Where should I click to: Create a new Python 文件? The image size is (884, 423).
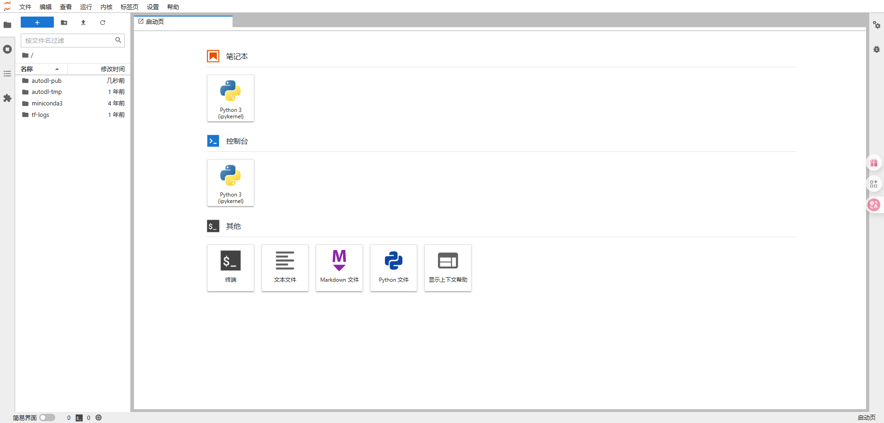click(x=394, y=268)
